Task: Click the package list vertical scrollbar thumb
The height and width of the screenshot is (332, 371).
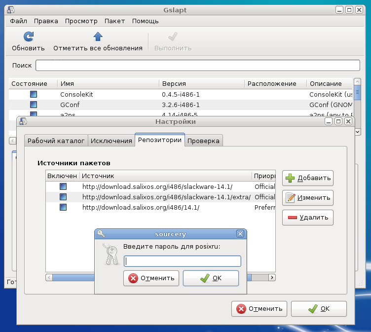Action: coord(357,93)
